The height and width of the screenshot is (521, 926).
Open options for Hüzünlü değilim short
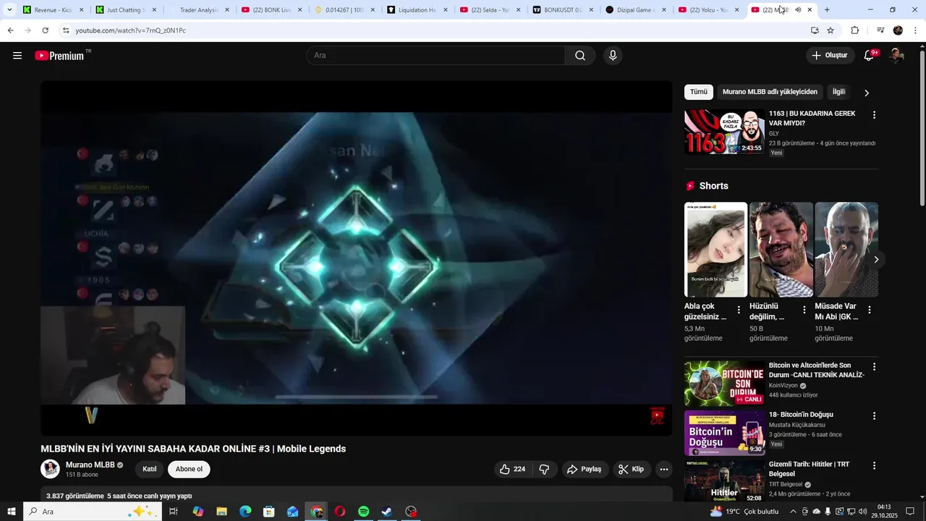tap(804, 310)
